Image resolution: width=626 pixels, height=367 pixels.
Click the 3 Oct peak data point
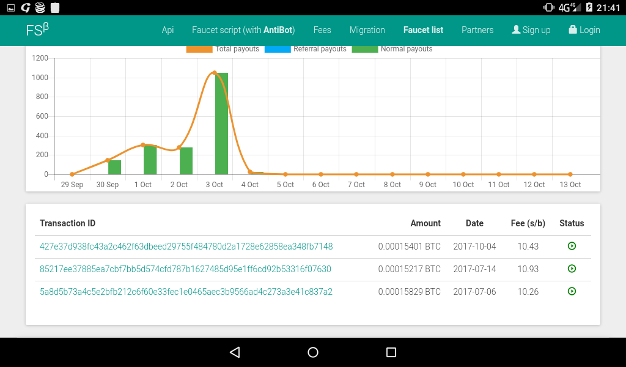tap(214, 73)
